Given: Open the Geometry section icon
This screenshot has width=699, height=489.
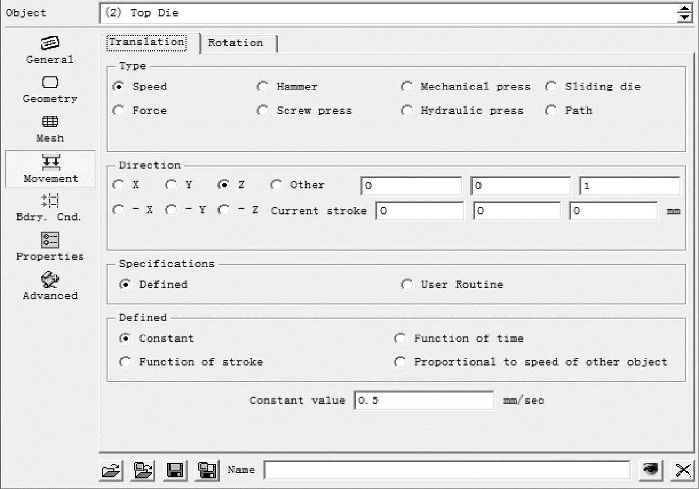Looking at the screenshot, I should 50,83.
